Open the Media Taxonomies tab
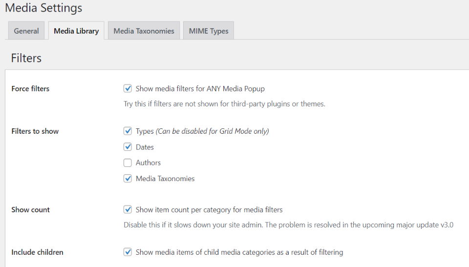 (144, 31)
